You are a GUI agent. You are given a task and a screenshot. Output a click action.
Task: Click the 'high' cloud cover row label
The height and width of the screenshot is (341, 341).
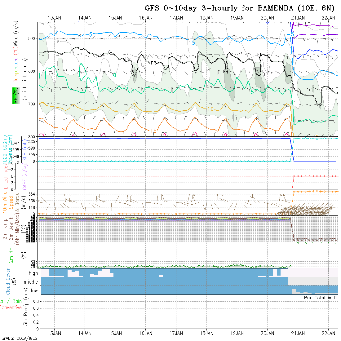pyautogui.click(x=33, y=273)
